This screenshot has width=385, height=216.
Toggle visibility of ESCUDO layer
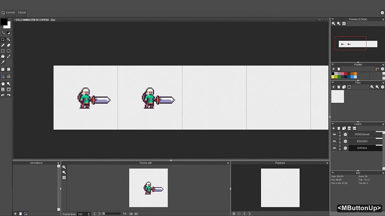(x=334, y=141)
